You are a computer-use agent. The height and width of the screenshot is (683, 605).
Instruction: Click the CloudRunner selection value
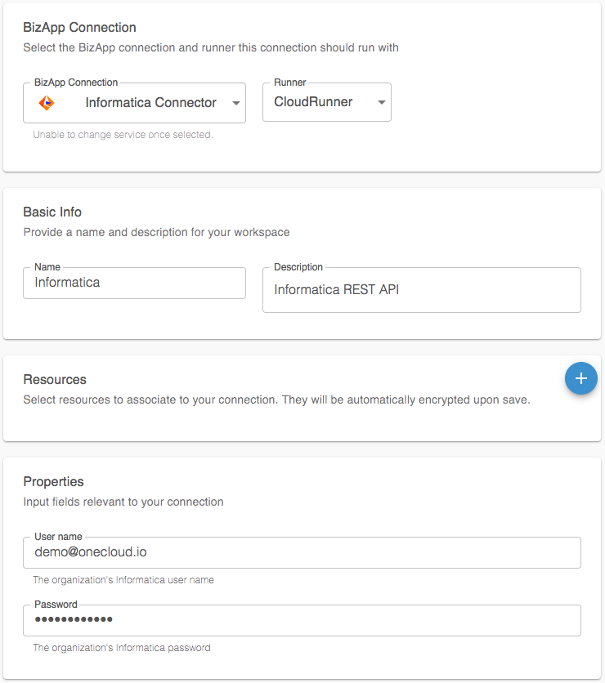[313, 103]
